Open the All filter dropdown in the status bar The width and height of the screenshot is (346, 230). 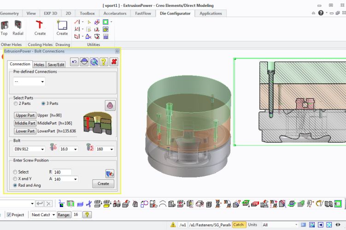pos(280,225)
